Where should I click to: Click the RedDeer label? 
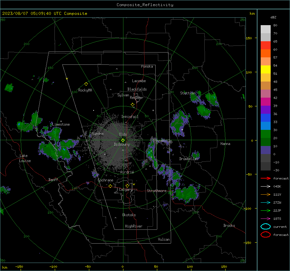coord(137,98)
